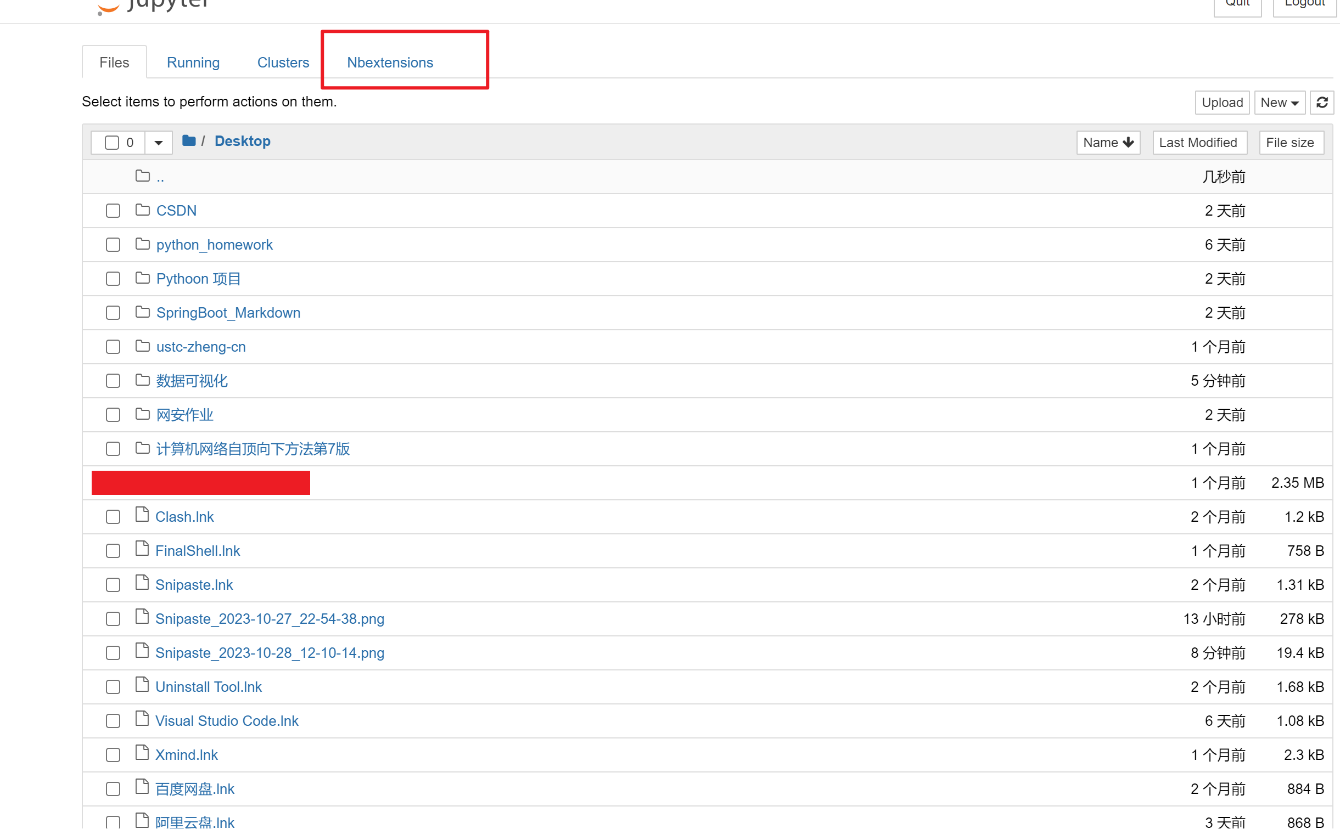Open the New dropdown menu
This screenshot has width=1340, height=829.
[x=1279, y=102]
